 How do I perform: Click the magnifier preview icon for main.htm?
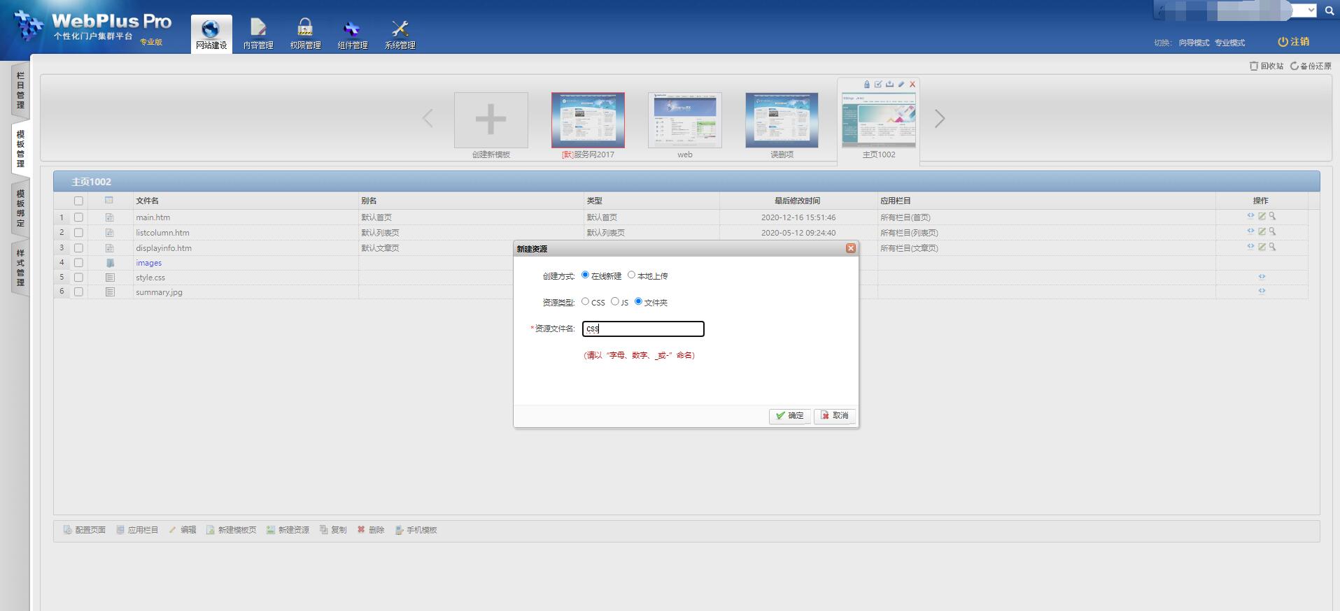point(1273,217)
